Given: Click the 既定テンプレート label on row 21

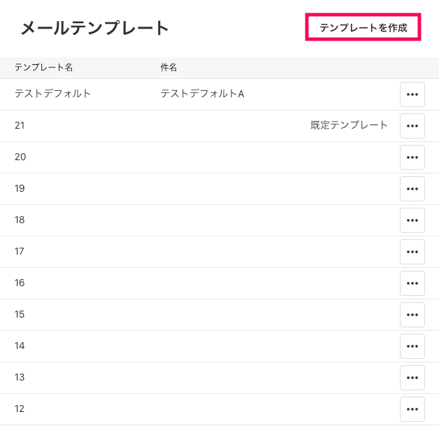Looking at the screenshot, I should pyautogui.click(x=349, y=125).
